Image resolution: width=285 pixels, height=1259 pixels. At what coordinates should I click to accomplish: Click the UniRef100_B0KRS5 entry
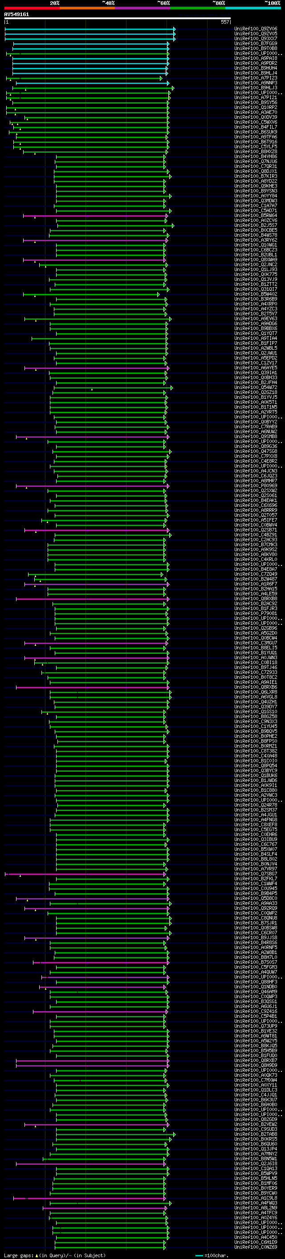click(x=256, y=1139)
